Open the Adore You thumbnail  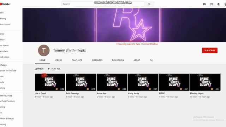[112, 82]
